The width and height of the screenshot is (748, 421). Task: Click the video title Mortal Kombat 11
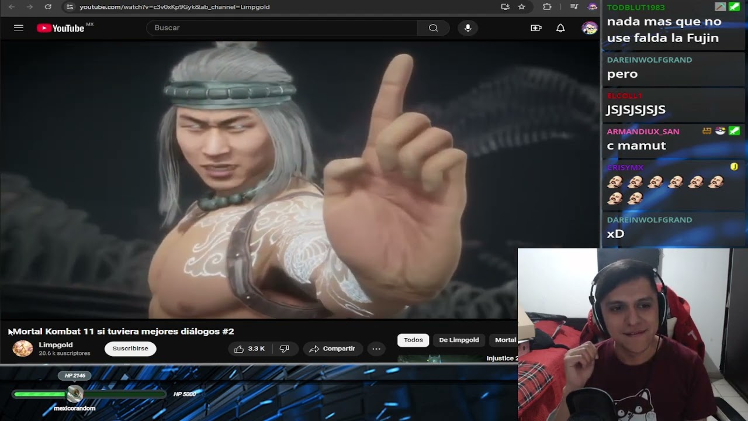tap(123, 331)
